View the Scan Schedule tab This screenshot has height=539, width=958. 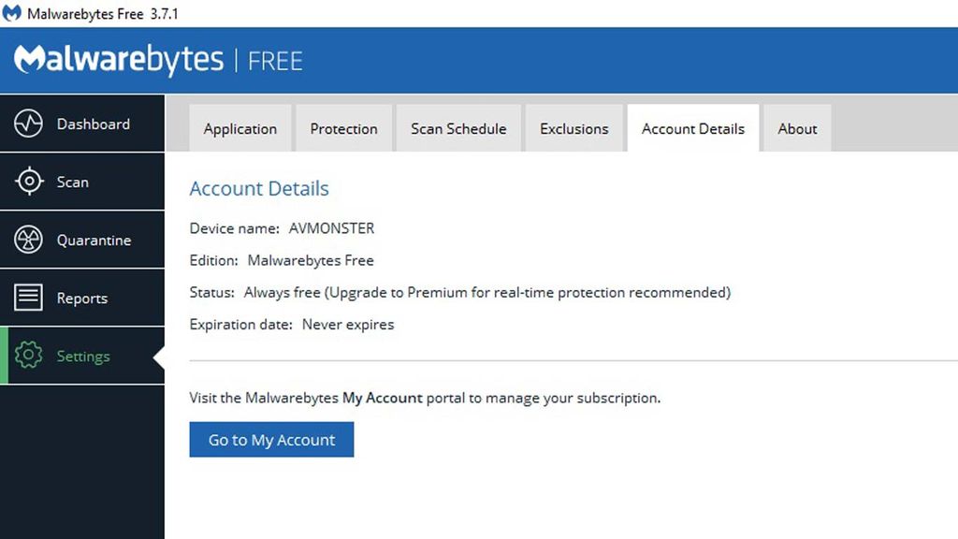click(458, 128)
